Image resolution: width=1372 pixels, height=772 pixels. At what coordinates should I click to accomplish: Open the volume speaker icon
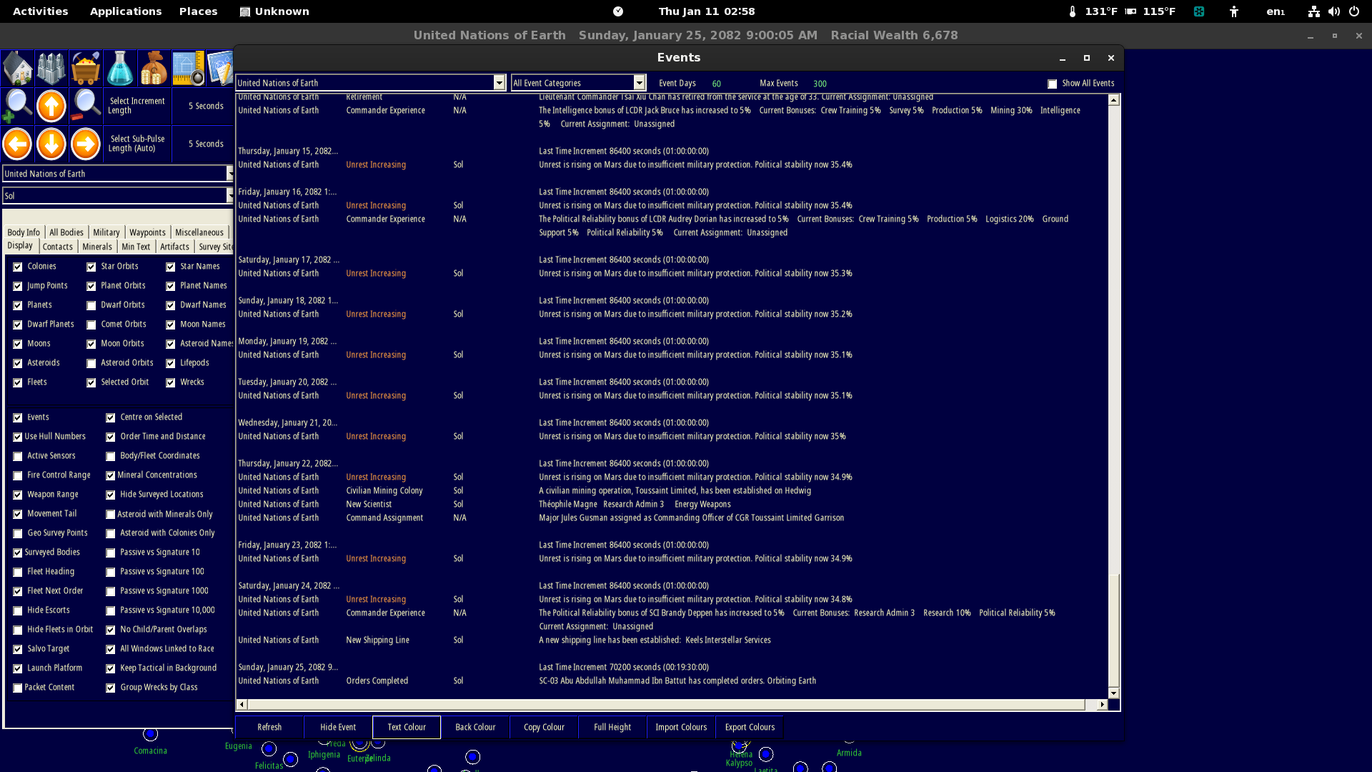tap(1333, 11)
